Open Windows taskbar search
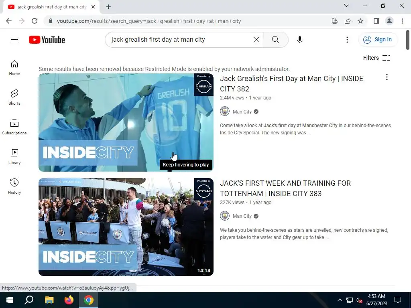 (x=29, y=300)
